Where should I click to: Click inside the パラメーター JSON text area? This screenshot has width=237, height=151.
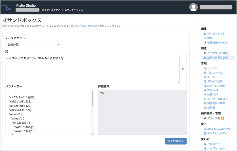tap(48, 112)
